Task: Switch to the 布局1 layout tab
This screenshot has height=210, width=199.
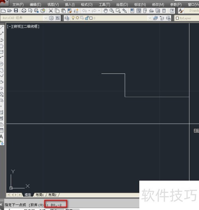Action: [40, 195]
